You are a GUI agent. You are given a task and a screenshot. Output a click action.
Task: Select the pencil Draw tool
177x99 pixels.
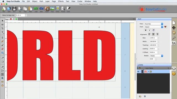point(2,42)
